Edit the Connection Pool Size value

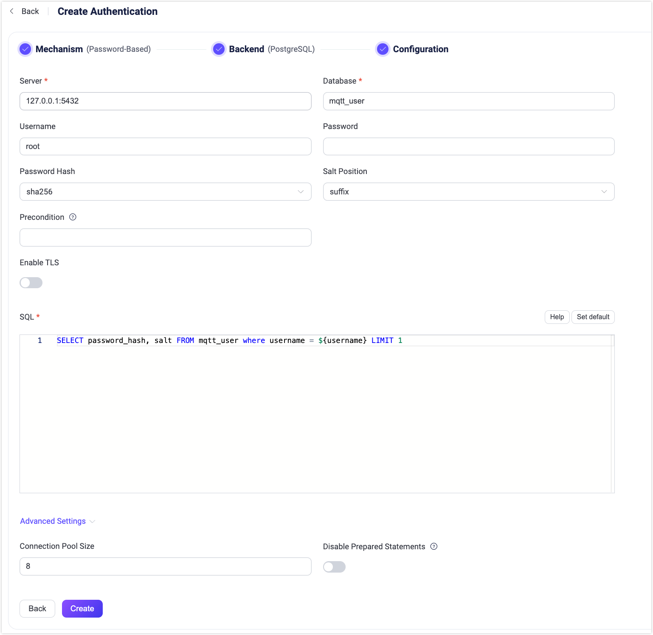pyautogui.click(x=165, y=566)
